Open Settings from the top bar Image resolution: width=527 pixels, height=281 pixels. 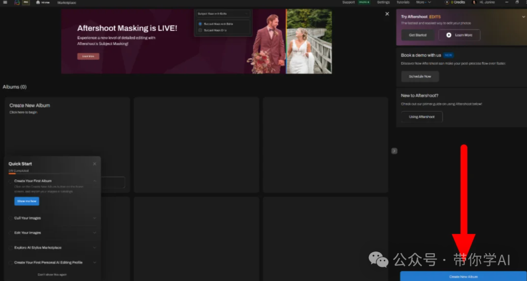(383, 2)
